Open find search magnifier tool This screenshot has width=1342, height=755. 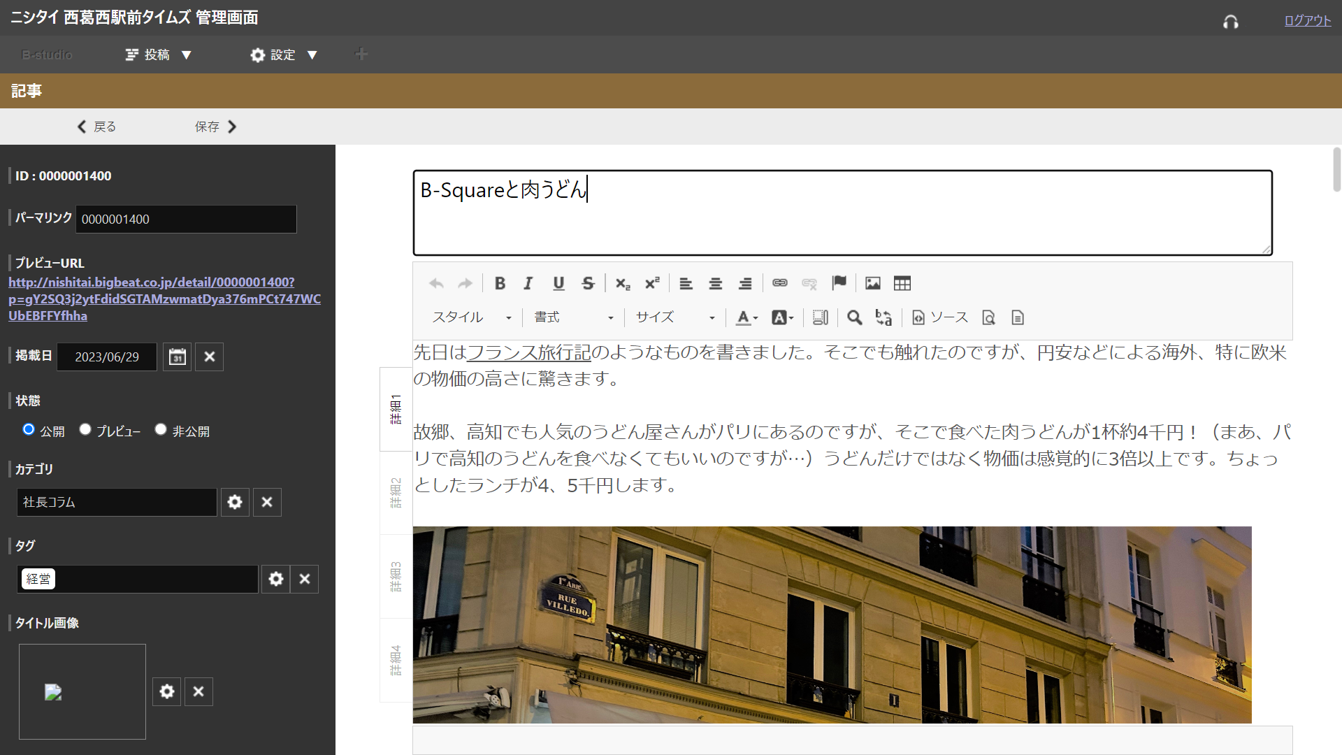coord(854,317)
